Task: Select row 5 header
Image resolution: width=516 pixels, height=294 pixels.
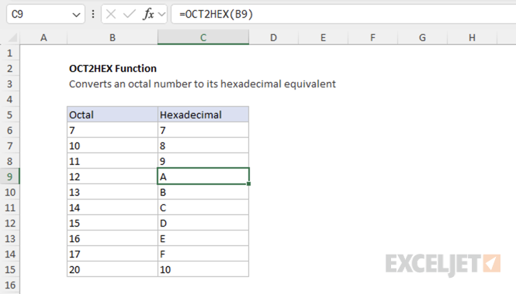Action: pos(10,115)
